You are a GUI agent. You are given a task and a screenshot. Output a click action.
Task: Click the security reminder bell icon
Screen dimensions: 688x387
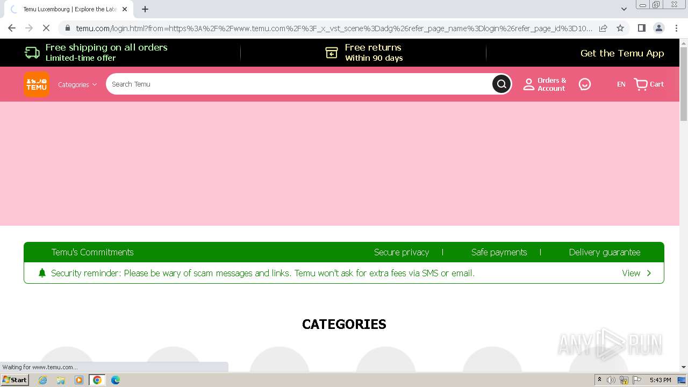[42, 273]
